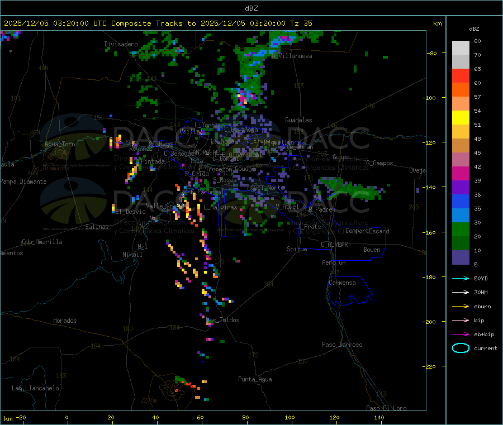Click the 'R_Padre' map label
The image size is (503, 425).
[x=320, y=209]
